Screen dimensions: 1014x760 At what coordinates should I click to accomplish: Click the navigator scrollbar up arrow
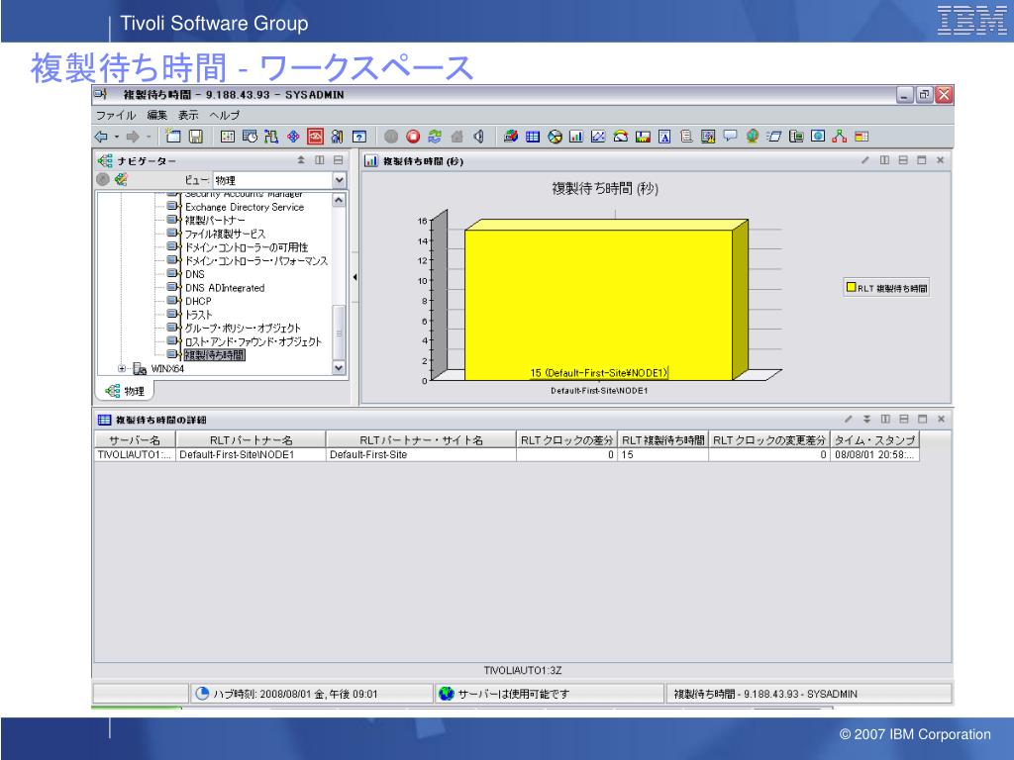click(339, 200)
